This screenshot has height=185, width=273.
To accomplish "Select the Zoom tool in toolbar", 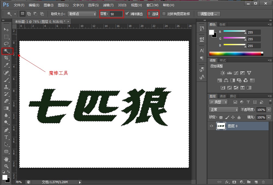I will tap(7, 166).
